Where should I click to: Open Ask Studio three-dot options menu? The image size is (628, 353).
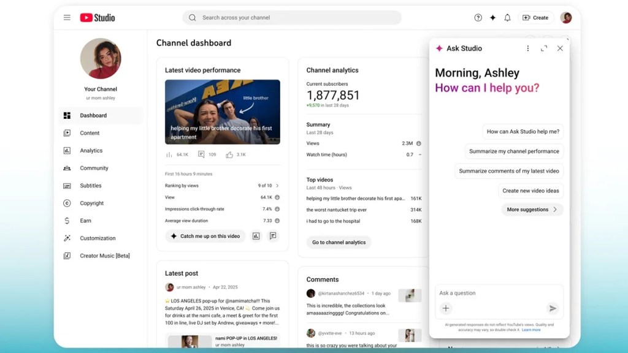pos(528,48)
